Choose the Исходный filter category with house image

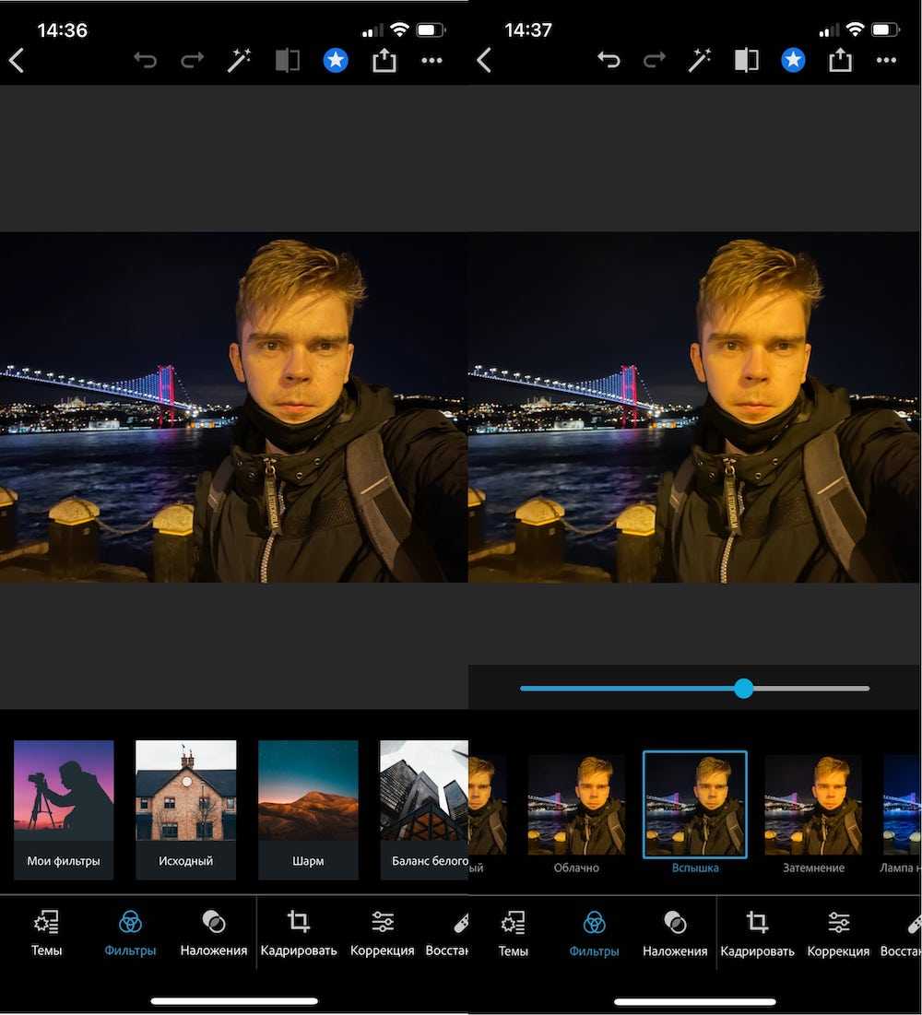click(x=185, y=808)
